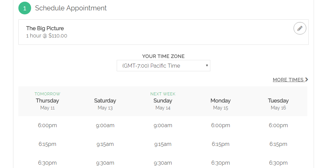The width and height of the screenshot is (318, 168).
Task: Select 6:00pm on Monday May 15
Action: tap(221, 125)
